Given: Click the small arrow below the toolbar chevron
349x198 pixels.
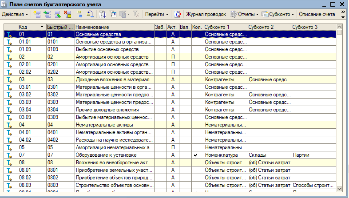Looking at the screenshot, I should (343, 17).
